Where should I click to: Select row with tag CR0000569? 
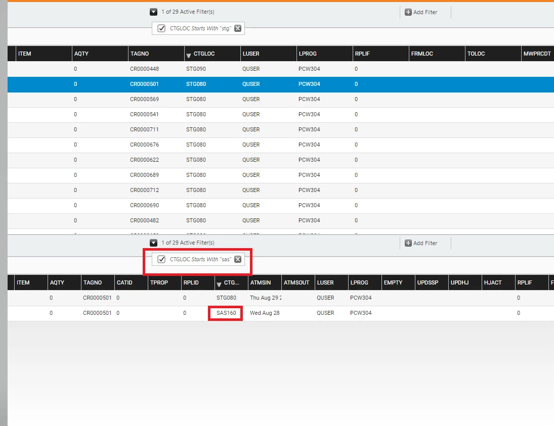[280, 99]
